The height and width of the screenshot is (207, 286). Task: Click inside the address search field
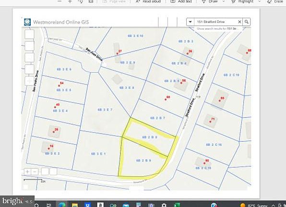[215, 22]
